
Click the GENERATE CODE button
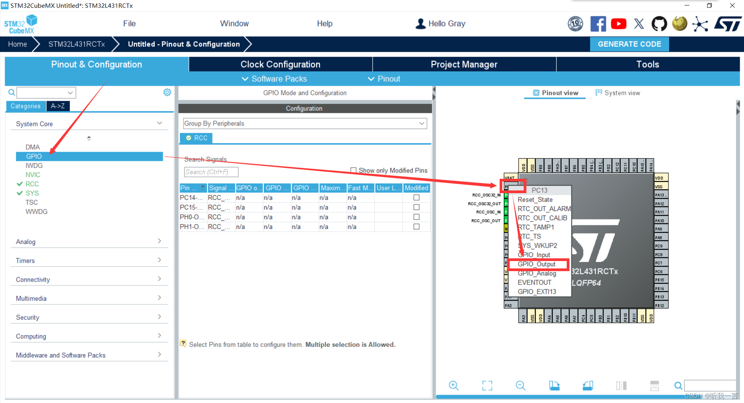(629, 44)
